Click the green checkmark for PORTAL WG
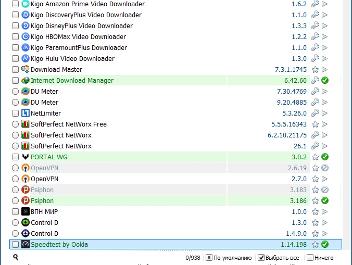The width and height of the screenshot is (352, 265). (325, 157)
